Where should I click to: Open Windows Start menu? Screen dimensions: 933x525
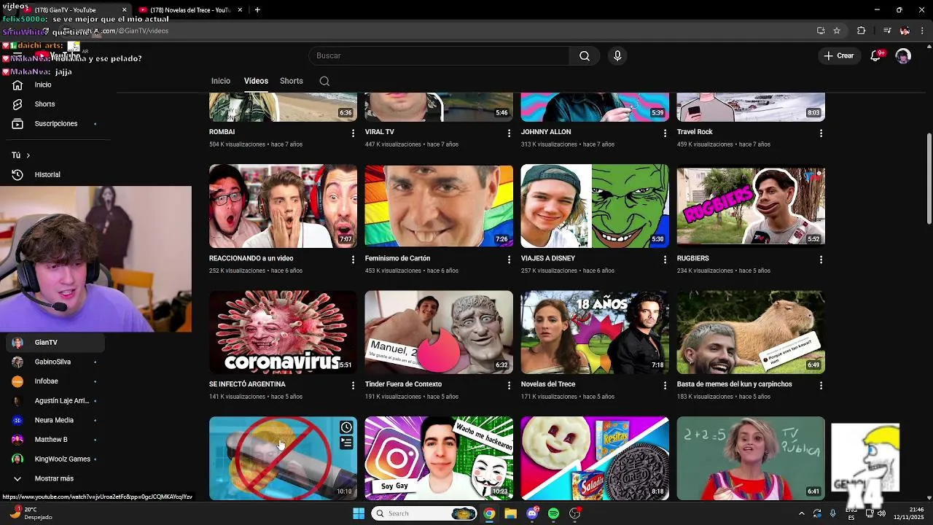(359, 513)
